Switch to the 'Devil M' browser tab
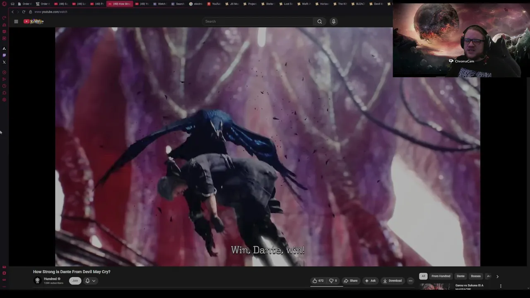Viewport: 530px width, 298px height. pos(376,4)
